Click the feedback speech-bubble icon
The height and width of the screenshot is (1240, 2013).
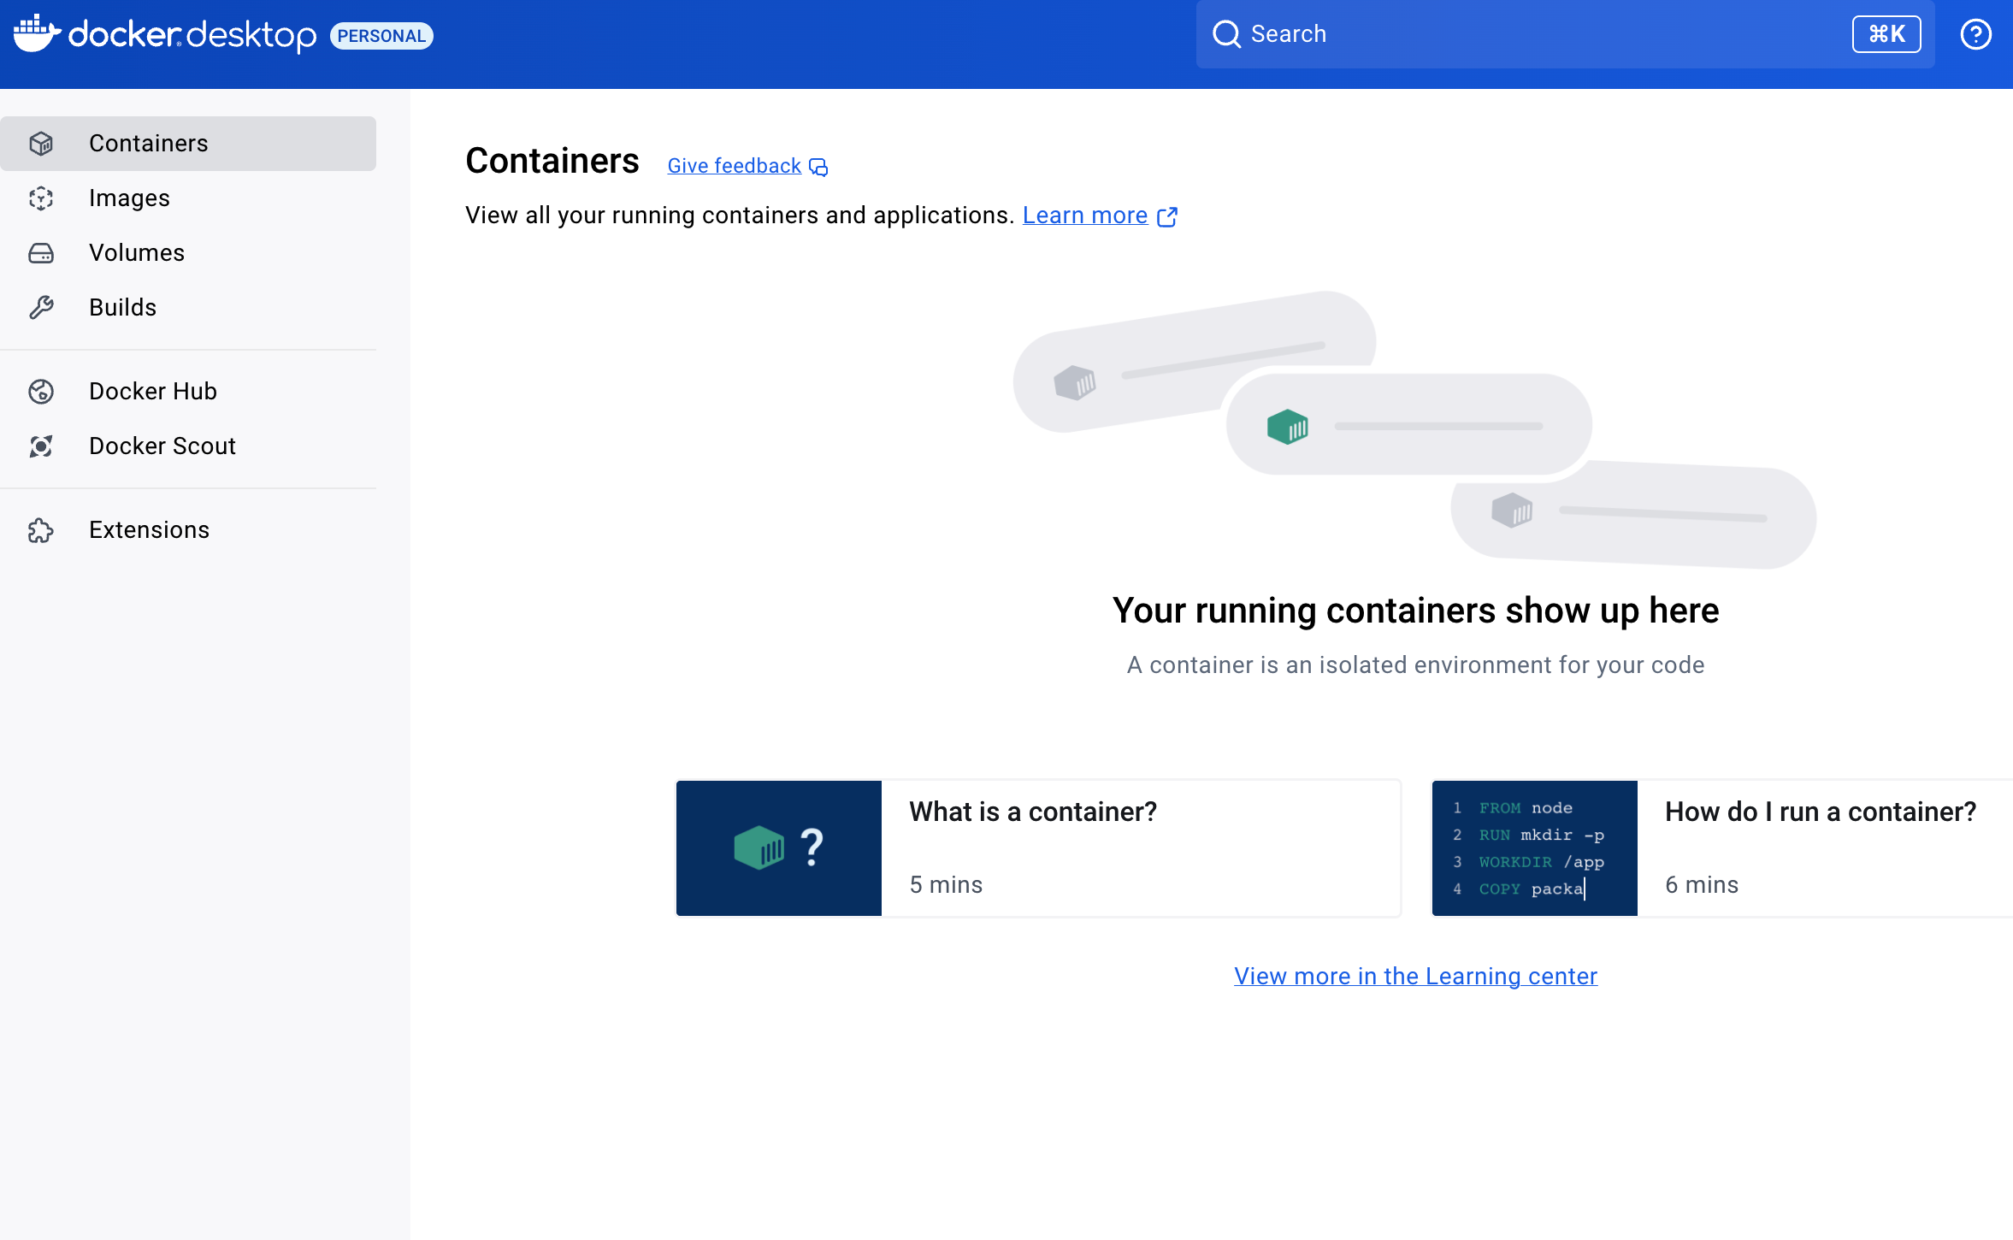click(818, 167)
